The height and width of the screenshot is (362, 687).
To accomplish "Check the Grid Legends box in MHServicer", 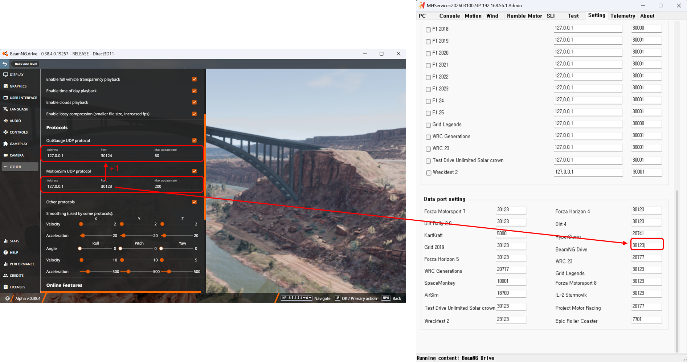I will [428, 125].
